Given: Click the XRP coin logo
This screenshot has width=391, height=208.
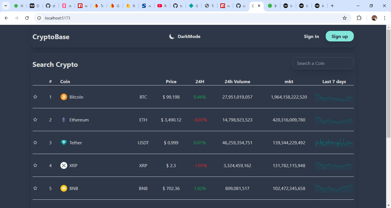Looking at the screenshot, I should tap(64, 165).
